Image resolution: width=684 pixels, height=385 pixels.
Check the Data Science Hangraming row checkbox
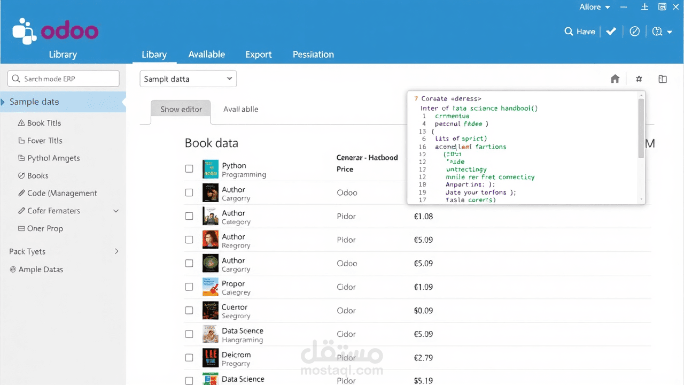189,334
